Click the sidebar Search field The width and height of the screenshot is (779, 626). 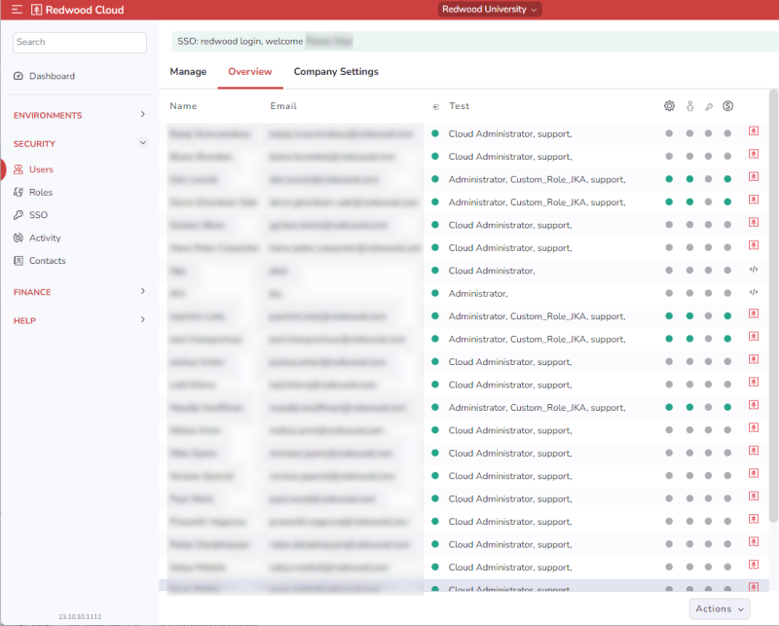click(79, 42)
